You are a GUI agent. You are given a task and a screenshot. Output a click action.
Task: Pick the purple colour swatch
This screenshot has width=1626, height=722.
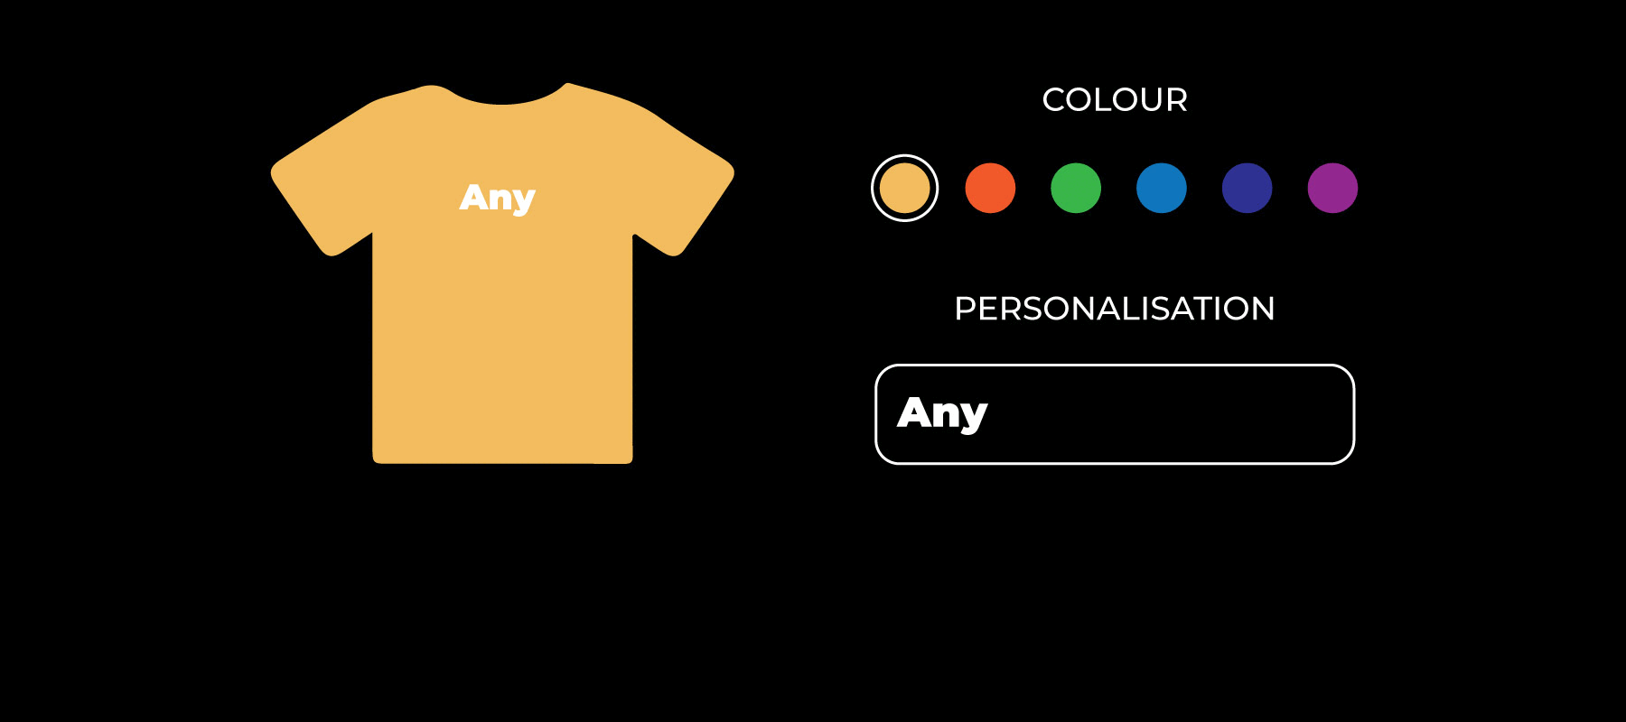[x=1332, y=188]
